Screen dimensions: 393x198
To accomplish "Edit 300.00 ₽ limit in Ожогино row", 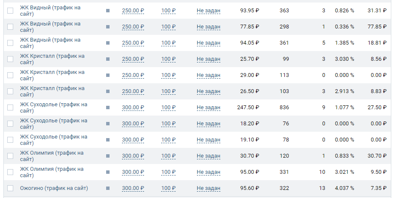I will point(133,188).
